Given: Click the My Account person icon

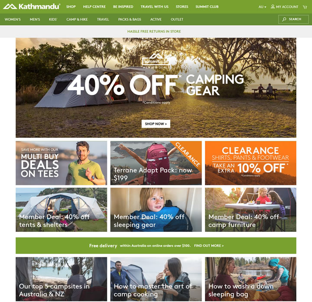Looking at the screenshot, I should 273,6.
